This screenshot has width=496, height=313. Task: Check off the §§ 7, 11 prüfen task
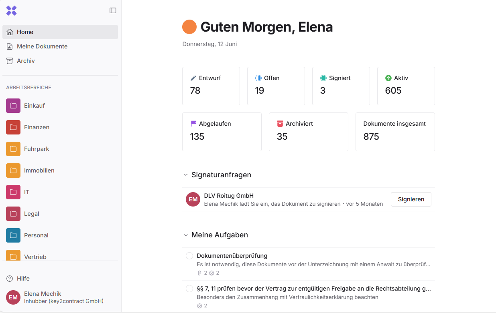[x=189, y=289]
